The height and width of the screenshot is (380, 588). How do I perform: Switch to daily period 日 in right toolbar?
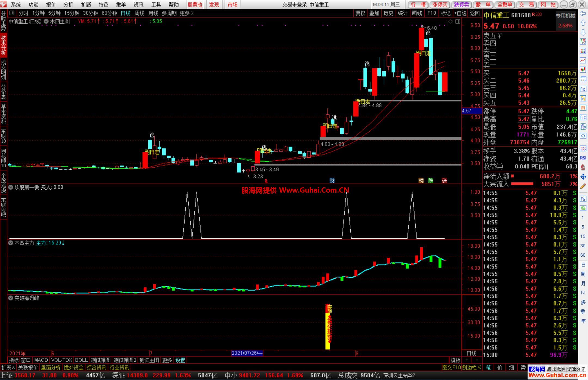[583, 265]
